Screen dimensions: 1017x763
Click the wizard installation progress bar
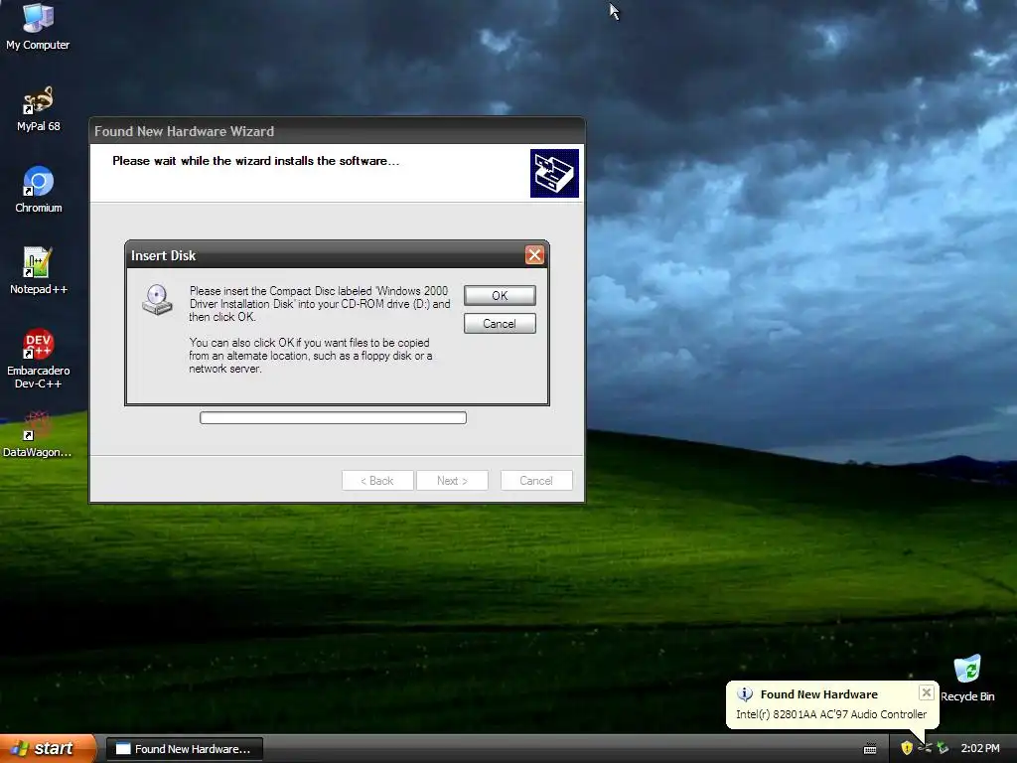pos(333,417)
